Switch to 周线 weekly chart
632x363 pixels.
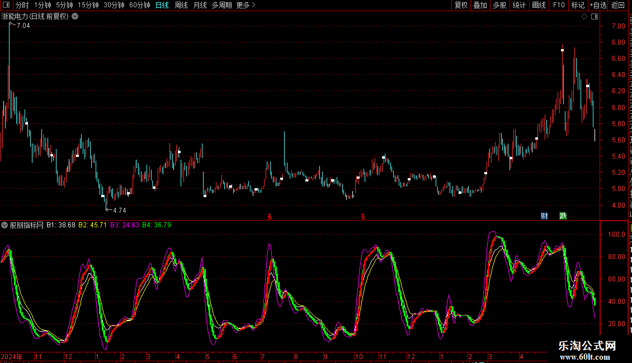tap(181, 5)
